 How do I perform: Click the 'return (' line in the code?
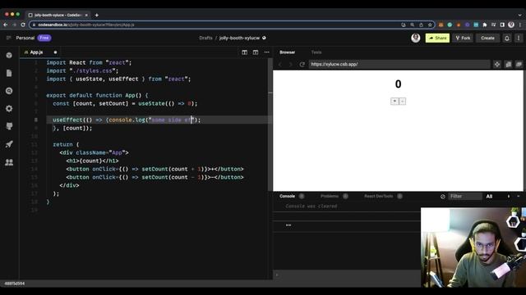pos(66,144)
